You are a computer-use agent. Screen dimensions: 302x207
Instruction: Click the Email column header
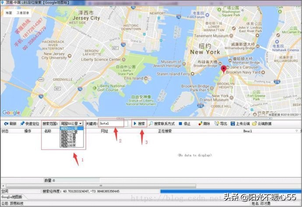click(x=247, y=131)
